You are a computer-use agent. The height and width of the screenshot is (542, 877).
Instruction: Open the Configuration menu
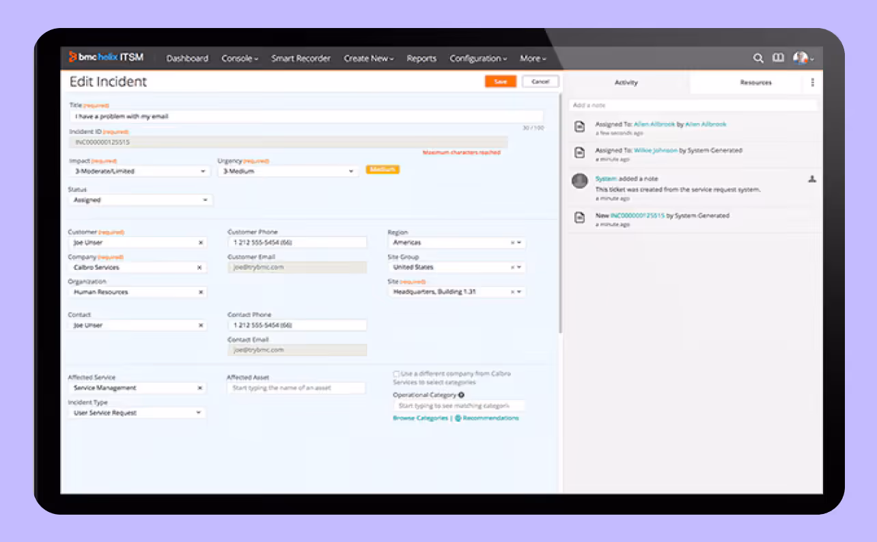click(x=478, y=59)
